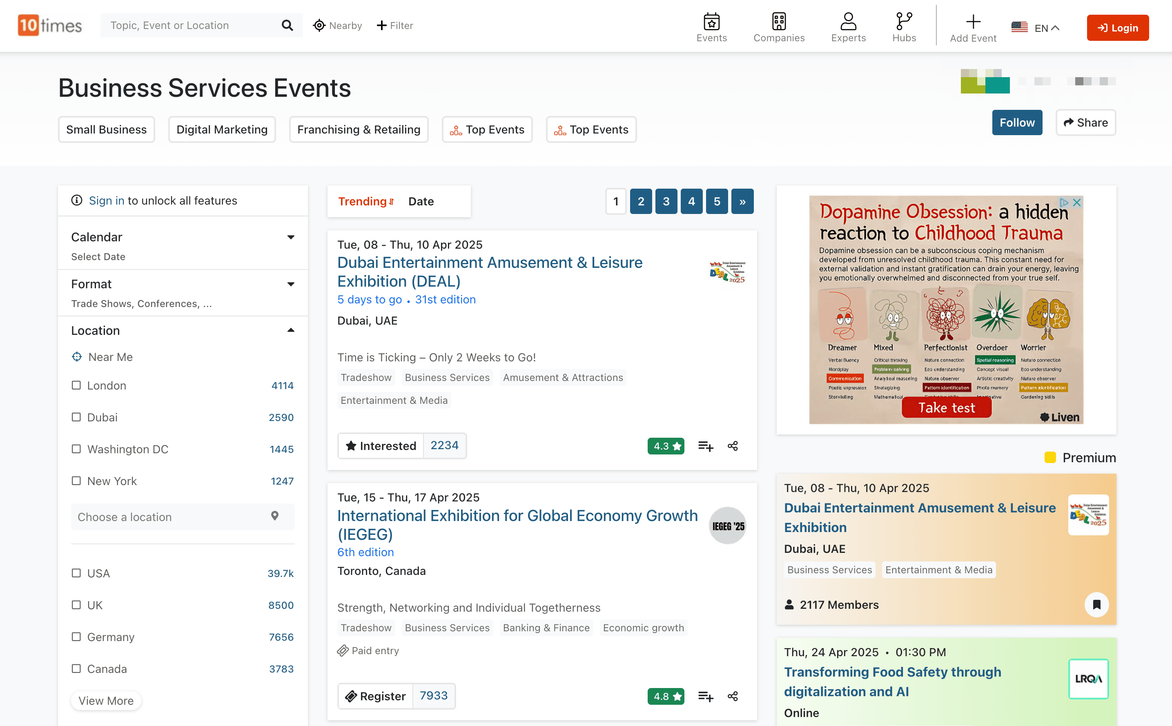Click the Nearby location target icon
This screenshot has width=1172, height=726.
pos(319,25)
